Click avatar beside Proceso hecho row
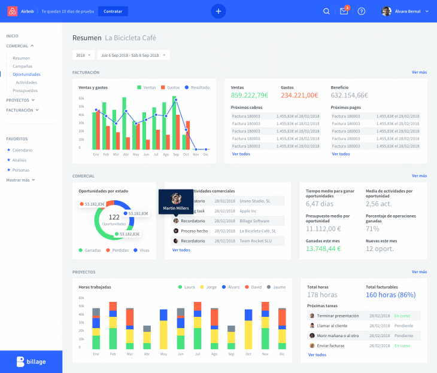437x373 pixels. click(x=176, y=231)
